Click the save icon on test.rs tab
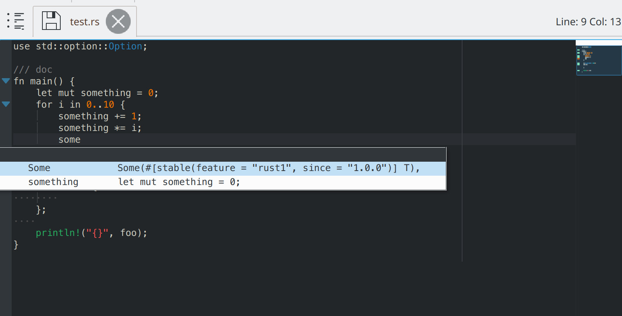The width and height of the screenshot is (622, 316). [51, 21]
